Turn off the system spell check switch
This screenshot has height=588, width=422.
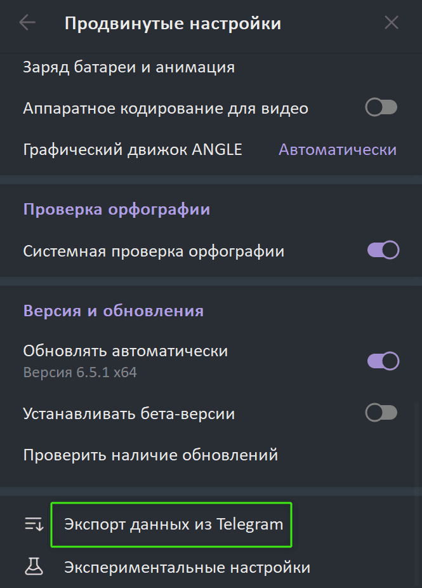point(383,251)
